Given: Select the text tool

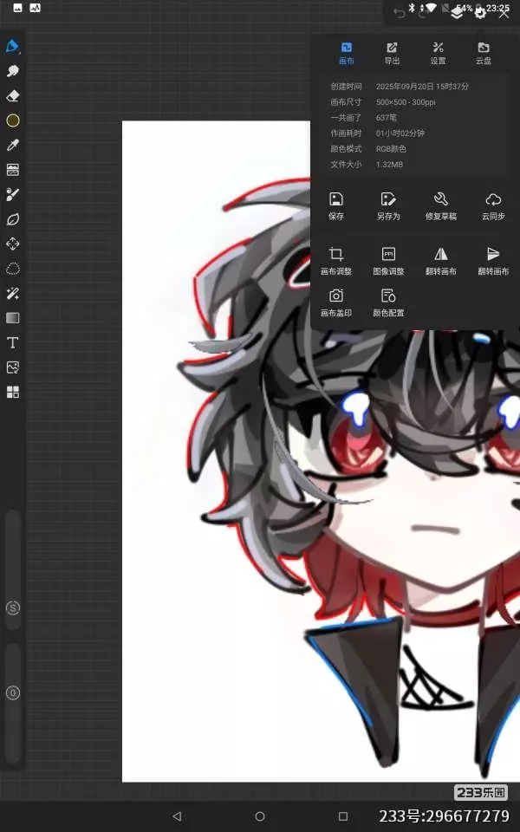Looking at the screenshot, I should (x=13, y=343).
